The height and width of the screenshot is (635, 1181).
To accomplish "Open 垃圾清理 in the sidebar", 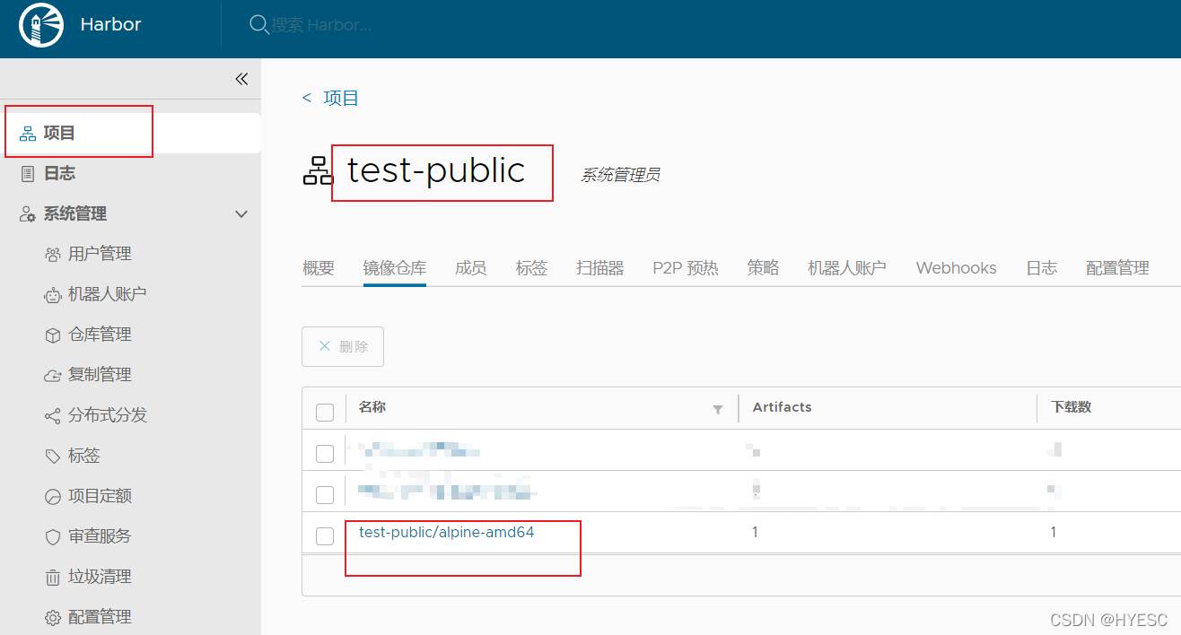I will click(x=100, y=577).
